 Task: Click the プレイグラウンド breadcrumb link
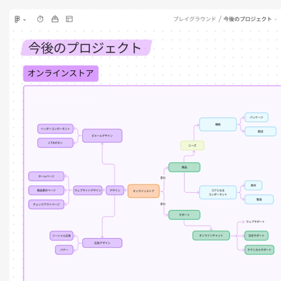[x=195, y=19]
